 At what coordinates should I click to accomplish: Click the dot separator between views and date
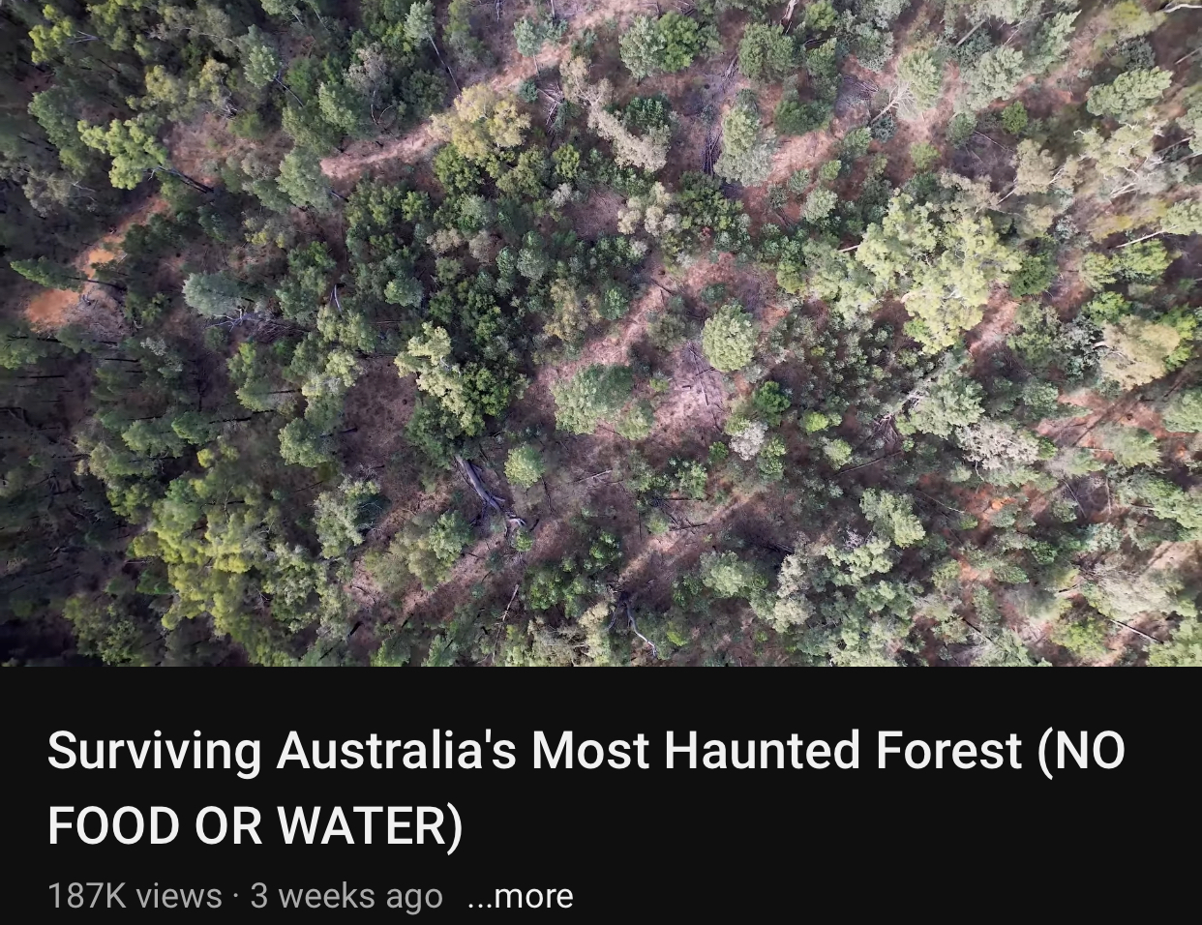(x=237, y=897)
